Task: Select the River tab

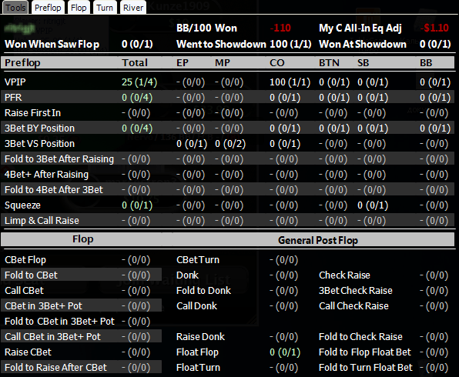Action: click(133, 8)
